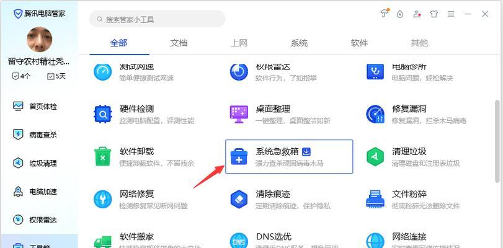Viewport: 503px width, 248px height.
Task: Click the 测试网速 speedometer icon
Action: [103, 71]
